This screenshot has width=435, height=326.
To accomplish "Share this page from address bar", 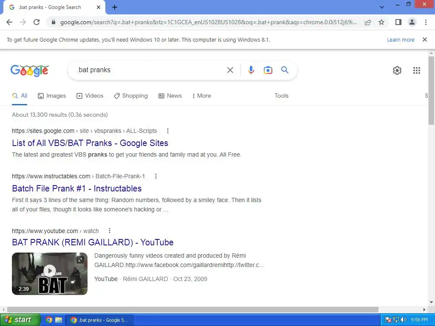I will [368, 22].
